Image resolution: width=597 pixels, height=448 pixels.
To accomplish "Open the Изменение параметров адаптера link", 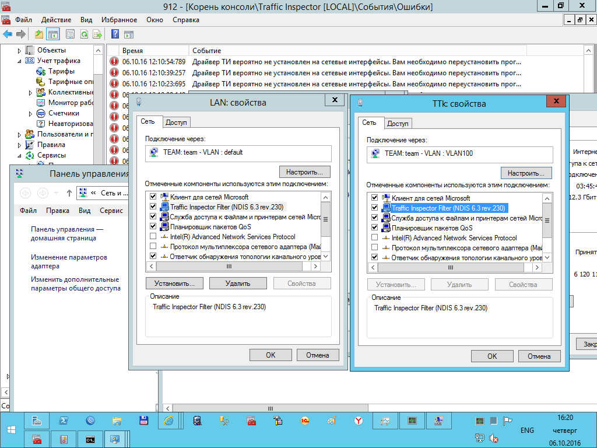I will tap(69, 262).
